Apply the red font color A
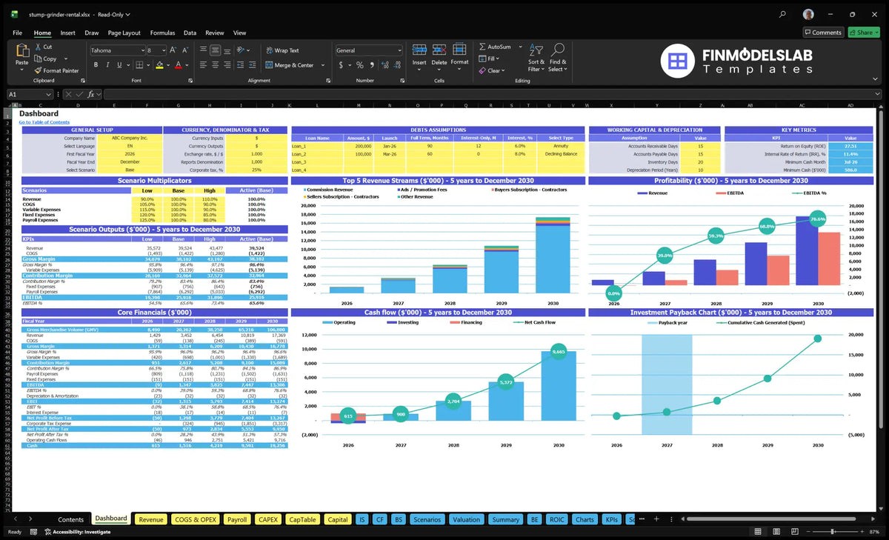Screen dimensions: 889x540 [178, 65]
